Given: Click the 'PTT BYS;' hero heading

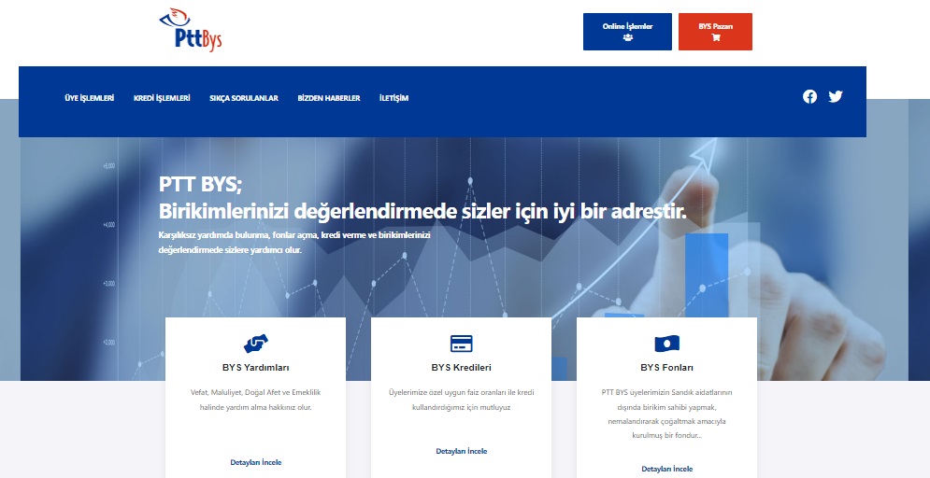Looking at the screenshot, I should [200, 185].
